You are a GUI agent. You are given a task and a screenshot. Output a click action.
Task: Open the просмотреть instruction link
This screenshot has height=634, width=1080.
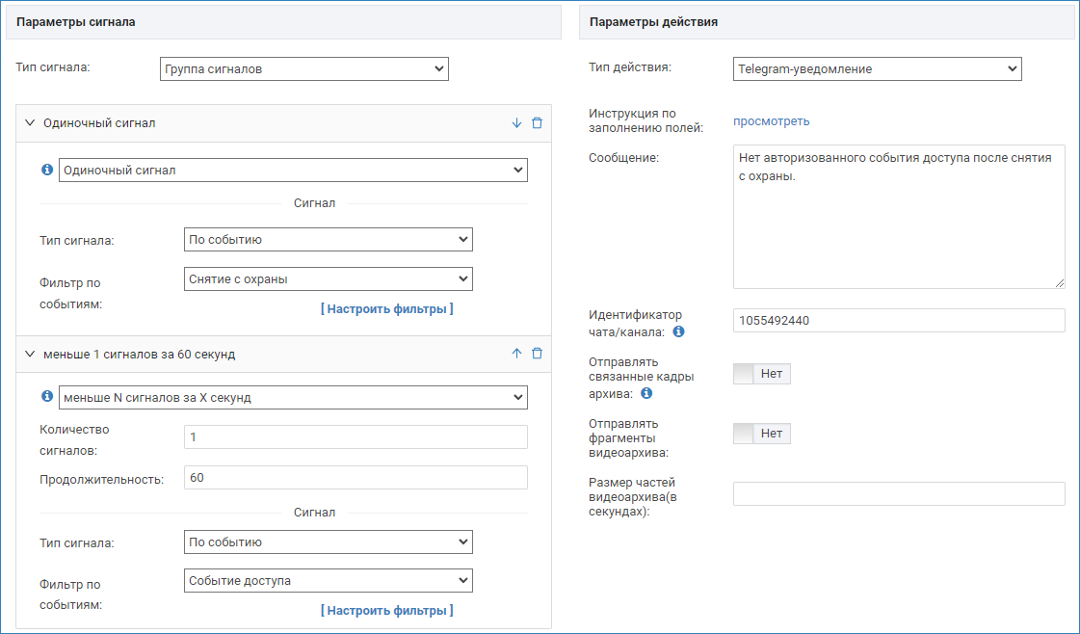[x=771, y=120]
